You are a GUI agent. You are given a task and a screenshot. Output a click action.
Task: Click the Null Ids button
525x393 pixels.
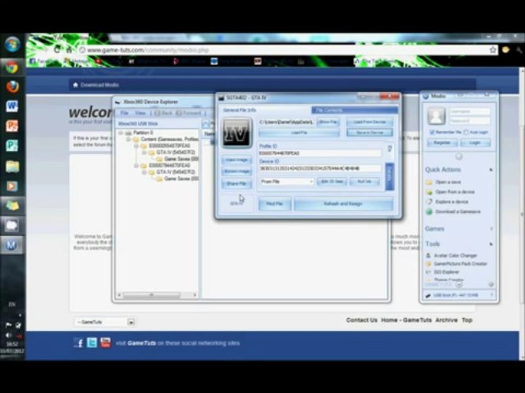[x=364, y=181]
